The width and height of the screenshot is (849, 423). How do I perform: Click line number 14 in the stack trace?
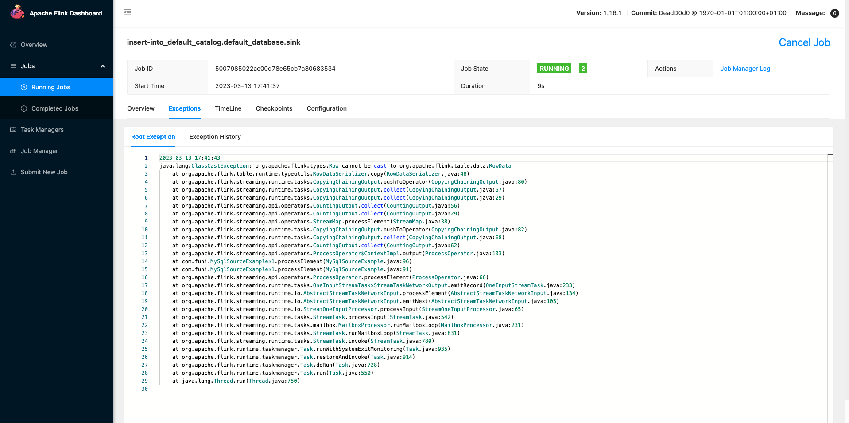(144, 261)
